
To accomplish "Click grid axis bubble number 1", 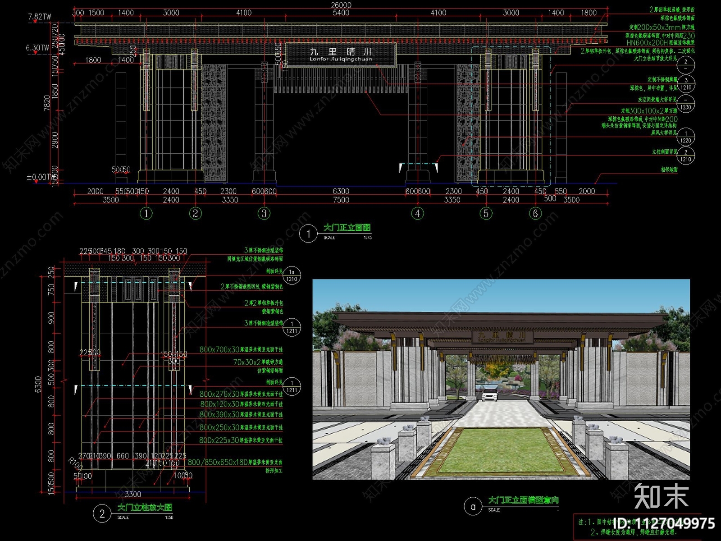I will pos(146,213).
